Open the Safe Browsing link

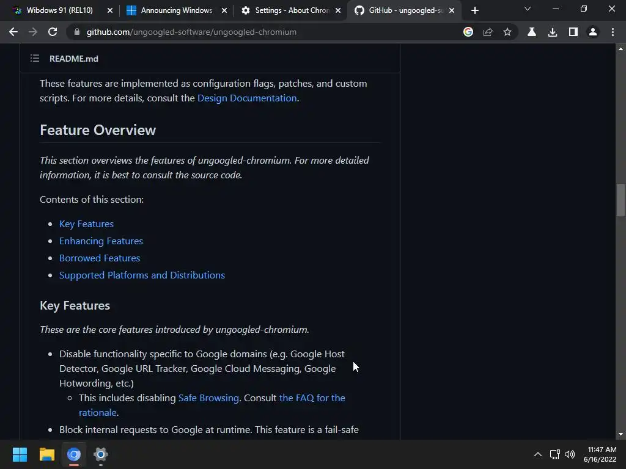click(x=208, y=398)
